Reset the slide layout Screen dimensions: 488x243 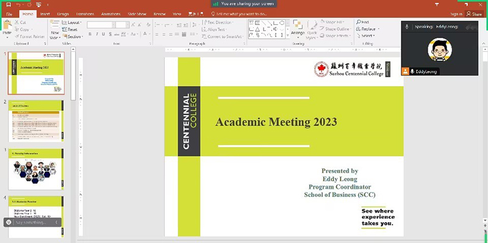click(70, 29)
